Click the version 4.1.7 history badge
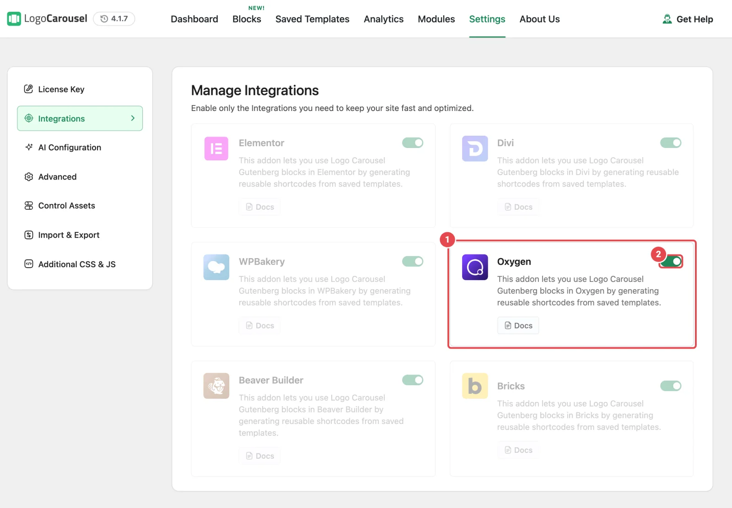 pos(114,19)
